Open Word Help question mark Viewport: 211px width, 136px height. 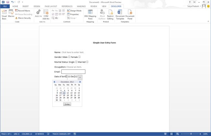coord(190,2)
